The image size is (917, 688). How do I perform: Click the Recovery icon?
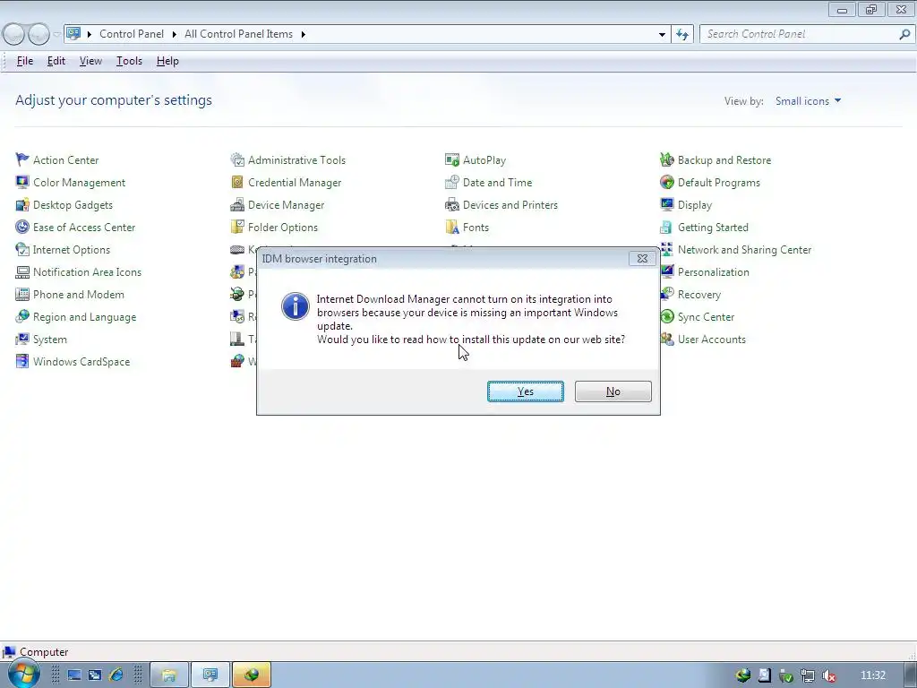pyautogui.click(x=667, y=294)
